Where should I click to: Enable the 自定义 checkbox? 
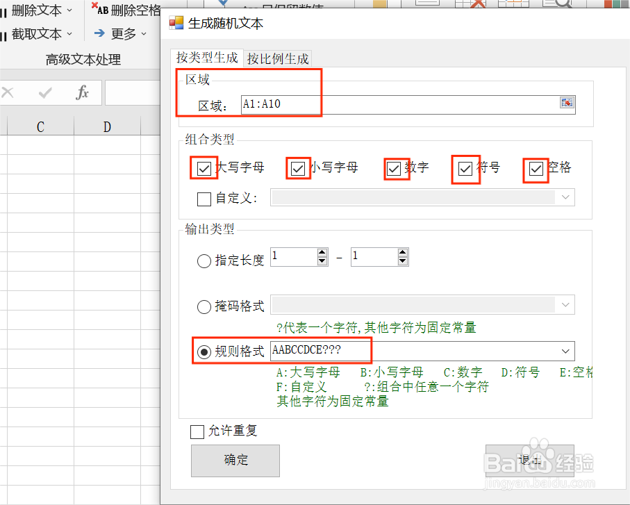click(x=204, y=199)
